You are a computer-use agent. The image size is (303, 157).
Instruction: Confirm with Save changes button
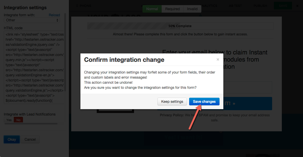pyautogui.click(x=204, y=102)
